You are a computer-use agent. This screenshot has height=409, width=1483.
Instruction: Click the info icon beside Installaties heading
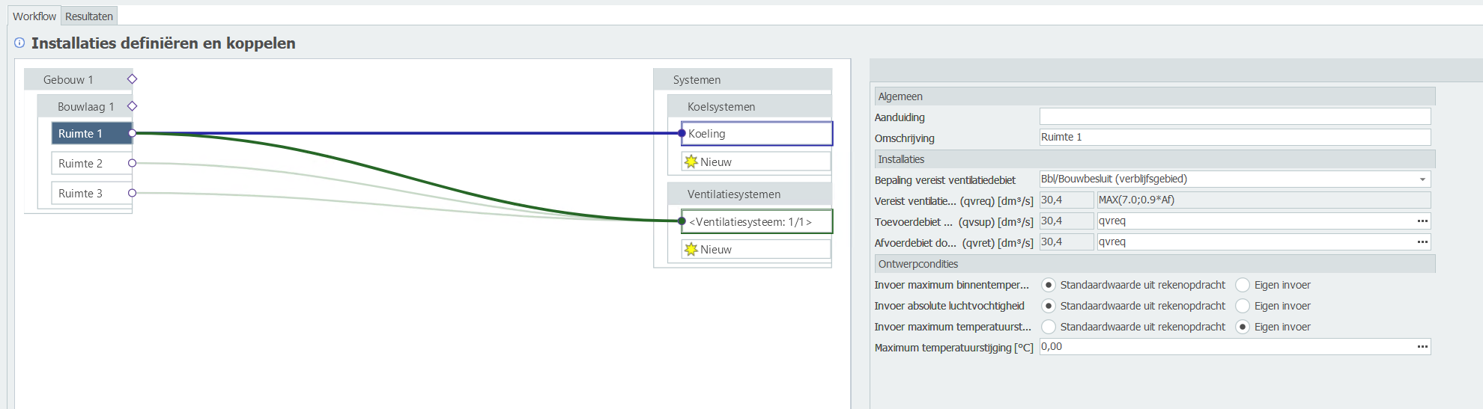(19, 43)
